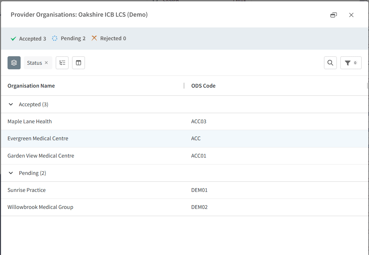Select the Sunrise Practice row
The height and width of the screenshot is (255, 369).
[185, 190]
